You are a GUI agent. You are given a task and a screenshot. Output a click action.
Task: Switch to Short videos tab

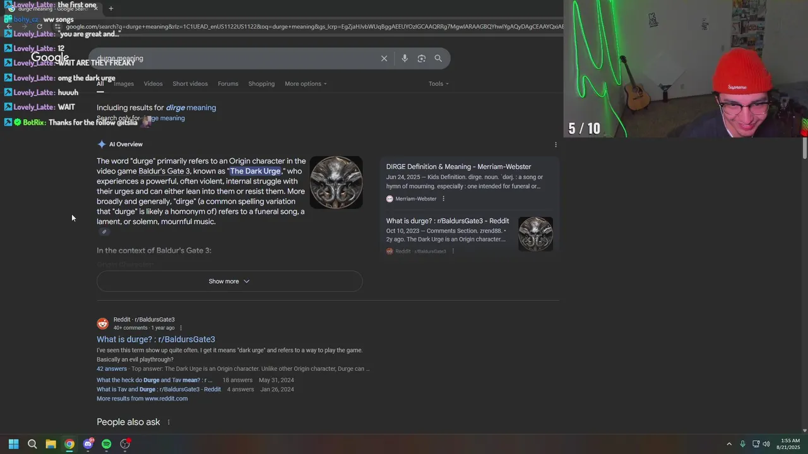click(x=190, y=84)
